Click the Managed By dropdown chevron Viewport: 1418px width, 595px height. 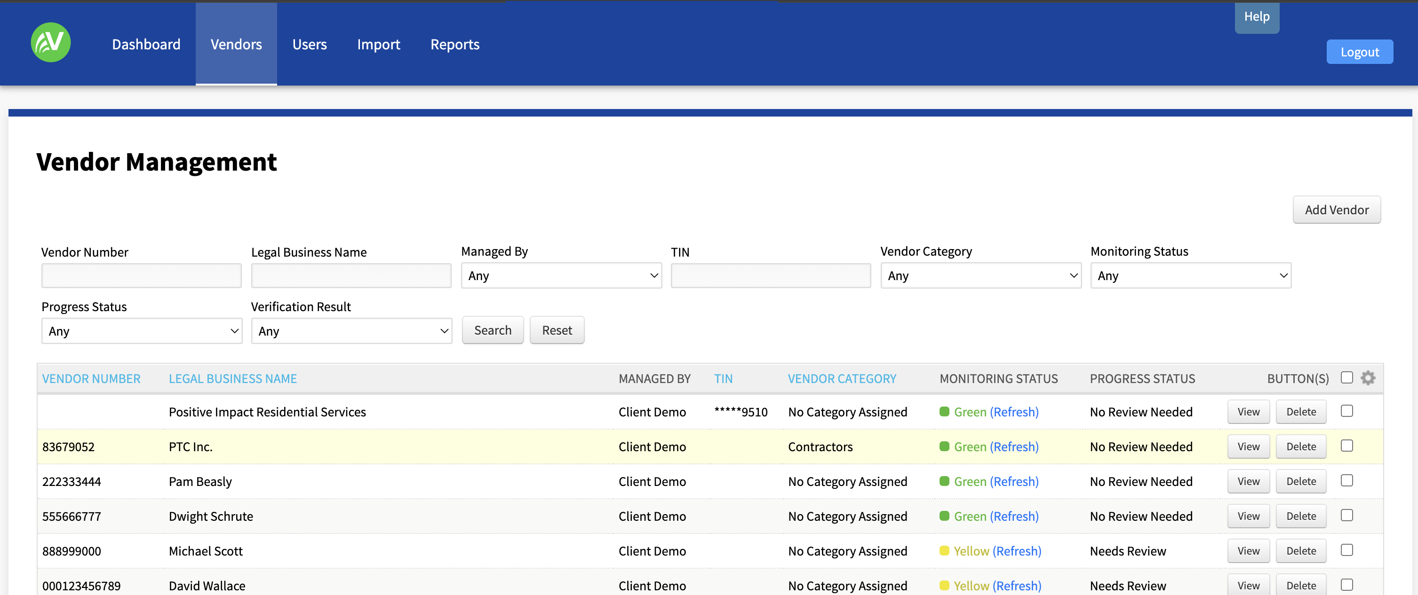(653, 275)
